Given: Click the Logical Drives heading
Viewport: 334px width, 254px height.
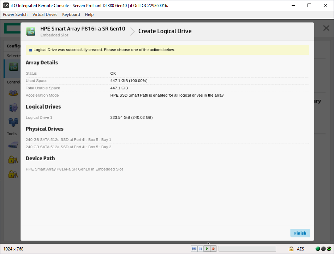Looking at the screenshot, I should 43,107.
